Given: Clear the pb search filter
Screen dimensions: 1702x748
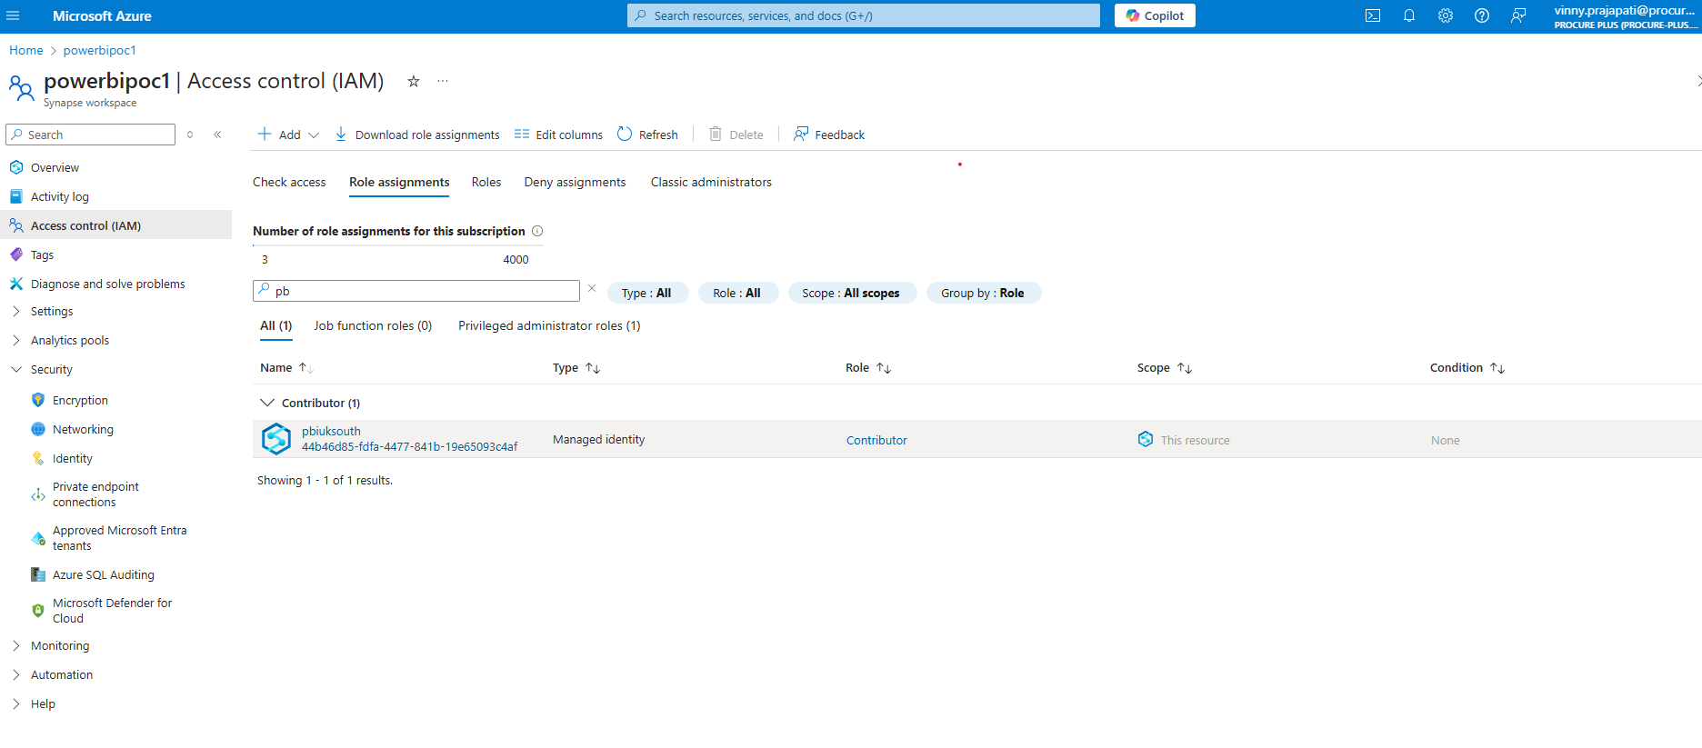Looking at the screenshot, I should point(592,289).
